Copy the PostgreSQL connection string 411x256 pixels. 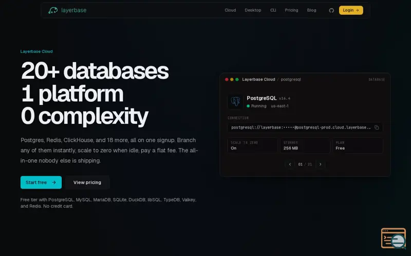tap(377, 127)
